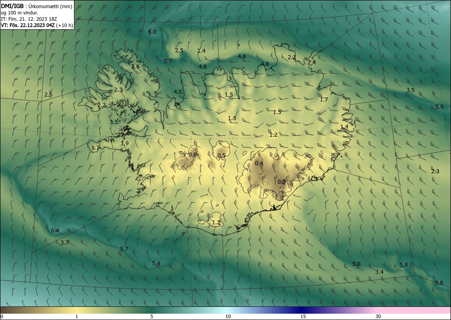
Task: Click the 3.4 value in the southeast ocean
Action: coord(379,272)
